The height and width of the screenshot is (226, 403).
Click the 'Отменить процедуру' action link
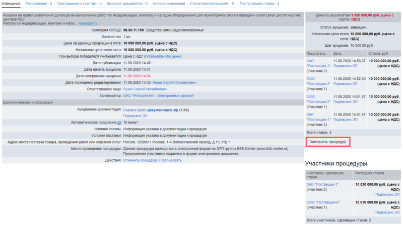(x=141, y=160)
